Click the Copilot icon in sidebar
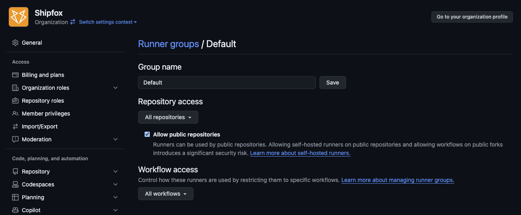The image size is (521, 215). 15,210
